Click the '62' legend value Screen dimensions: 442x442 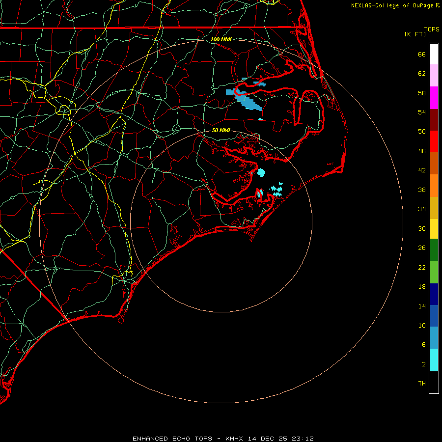point(422,73)
